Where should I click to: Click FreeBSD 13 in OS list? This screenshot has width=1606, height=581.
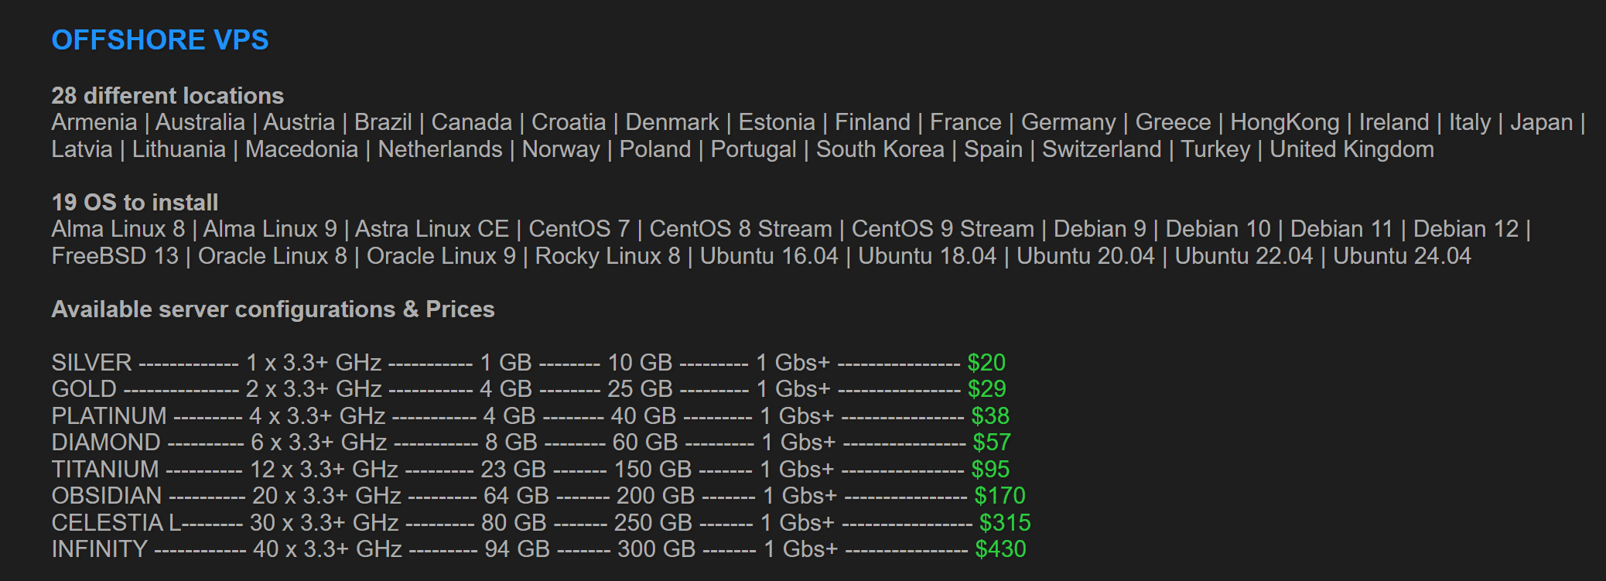(x=114, y=256)
